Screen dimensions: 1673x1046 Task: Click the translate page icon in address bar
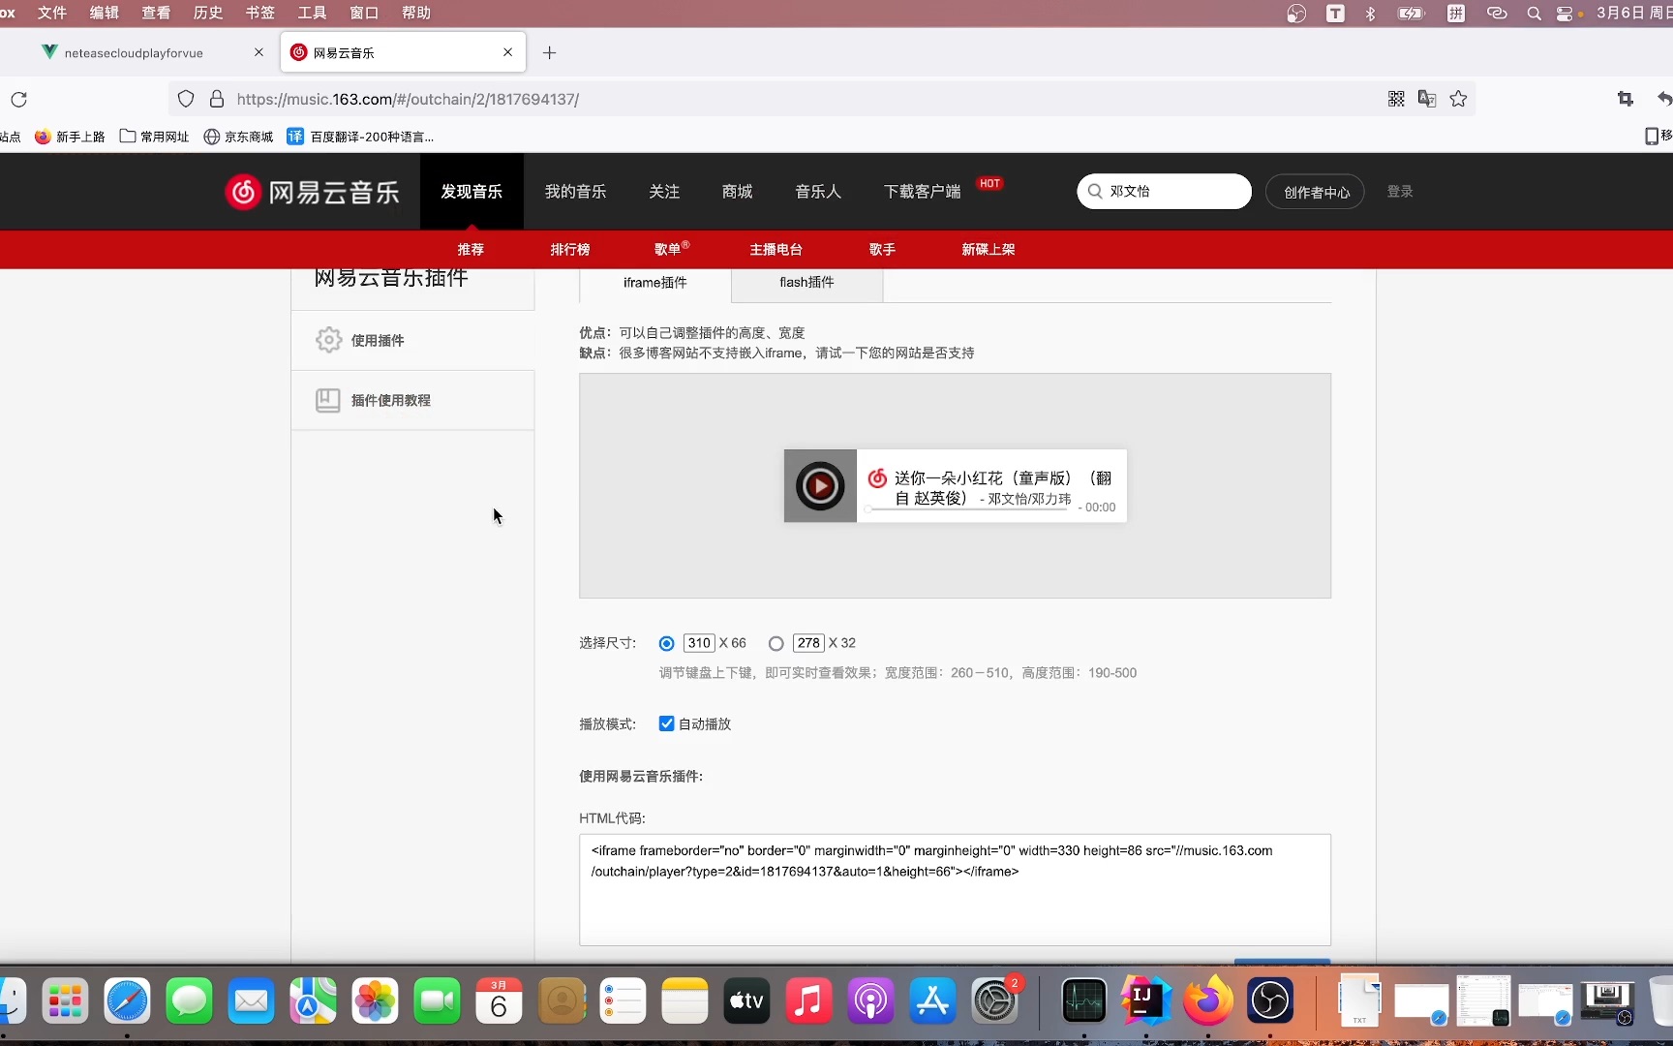pos(1427,99)
